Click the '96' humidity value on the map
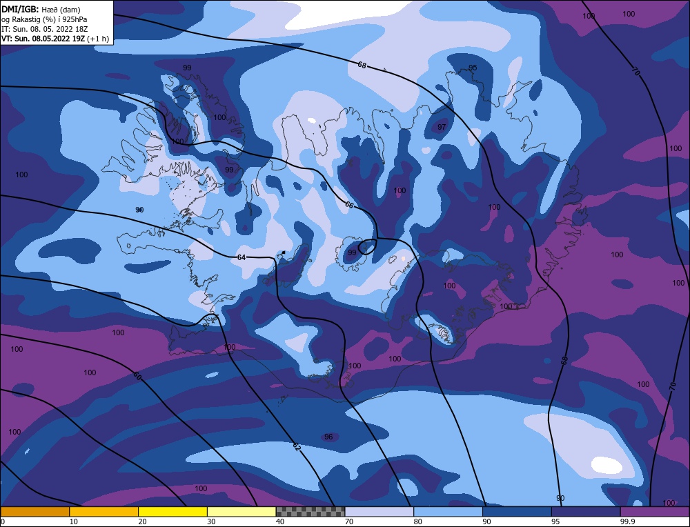This screenshot has height=527, width=690. click(328, 437)
